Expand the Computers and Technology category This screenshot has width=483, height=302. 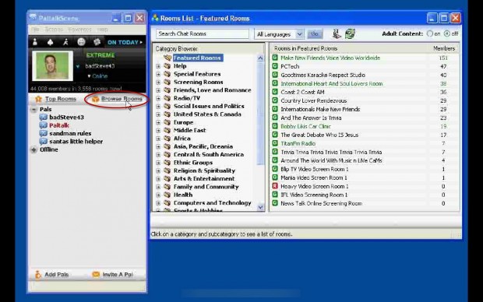pos(158,203)
